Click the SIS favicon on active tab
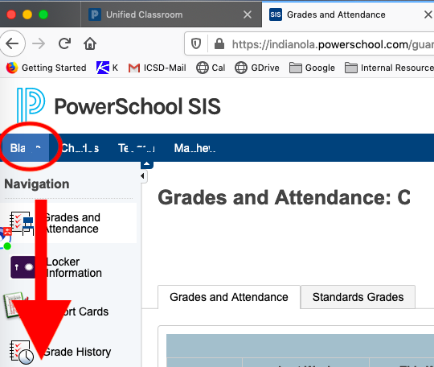 tap(276, 14)
